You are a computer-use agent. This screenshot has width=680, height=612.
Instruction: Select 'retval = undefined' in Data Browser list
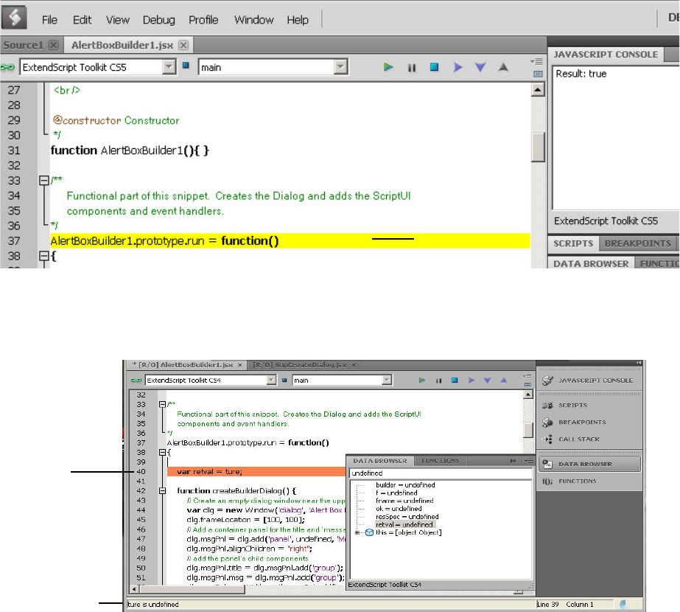404,524
